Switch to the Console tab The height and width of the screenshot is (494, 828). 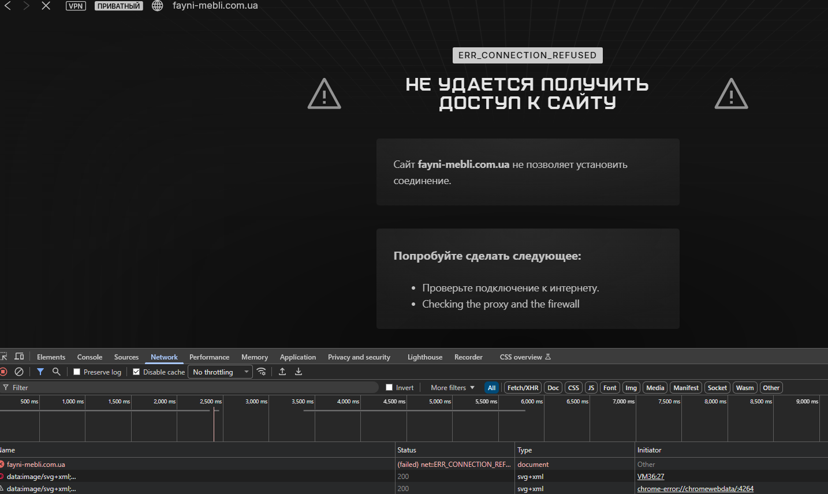(89, 357)
